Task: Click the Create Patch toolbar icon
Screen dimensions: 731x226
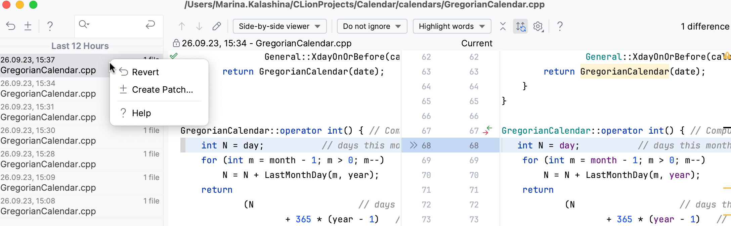Action: tap(28, 26)
